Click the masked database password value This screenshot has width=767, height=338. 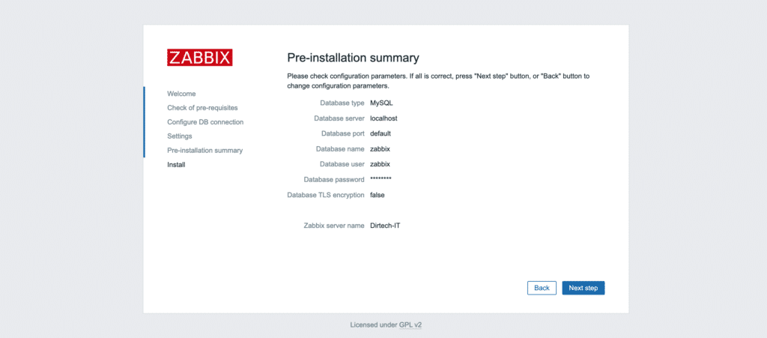pos(381,179)
